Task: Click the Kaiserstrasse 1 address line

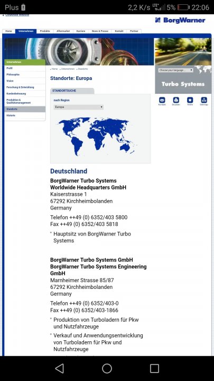Action: point(68,194)
